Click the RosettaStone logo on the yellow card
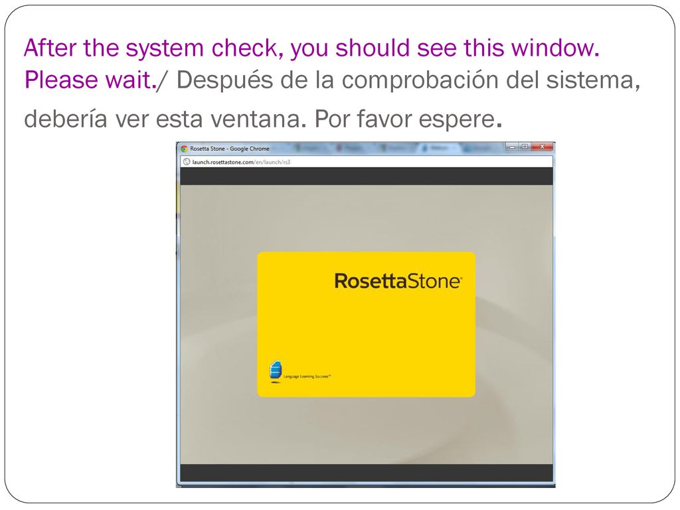Viewport: 680px width, 510px height. tap(398, 281)
